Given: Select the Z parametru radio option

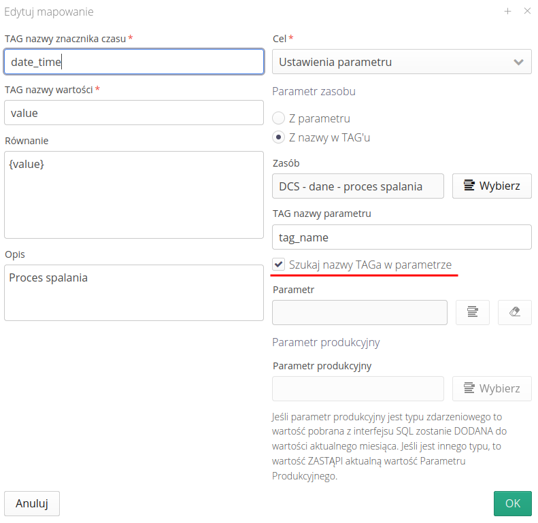Looking at the screenshot, I should 278,118.
